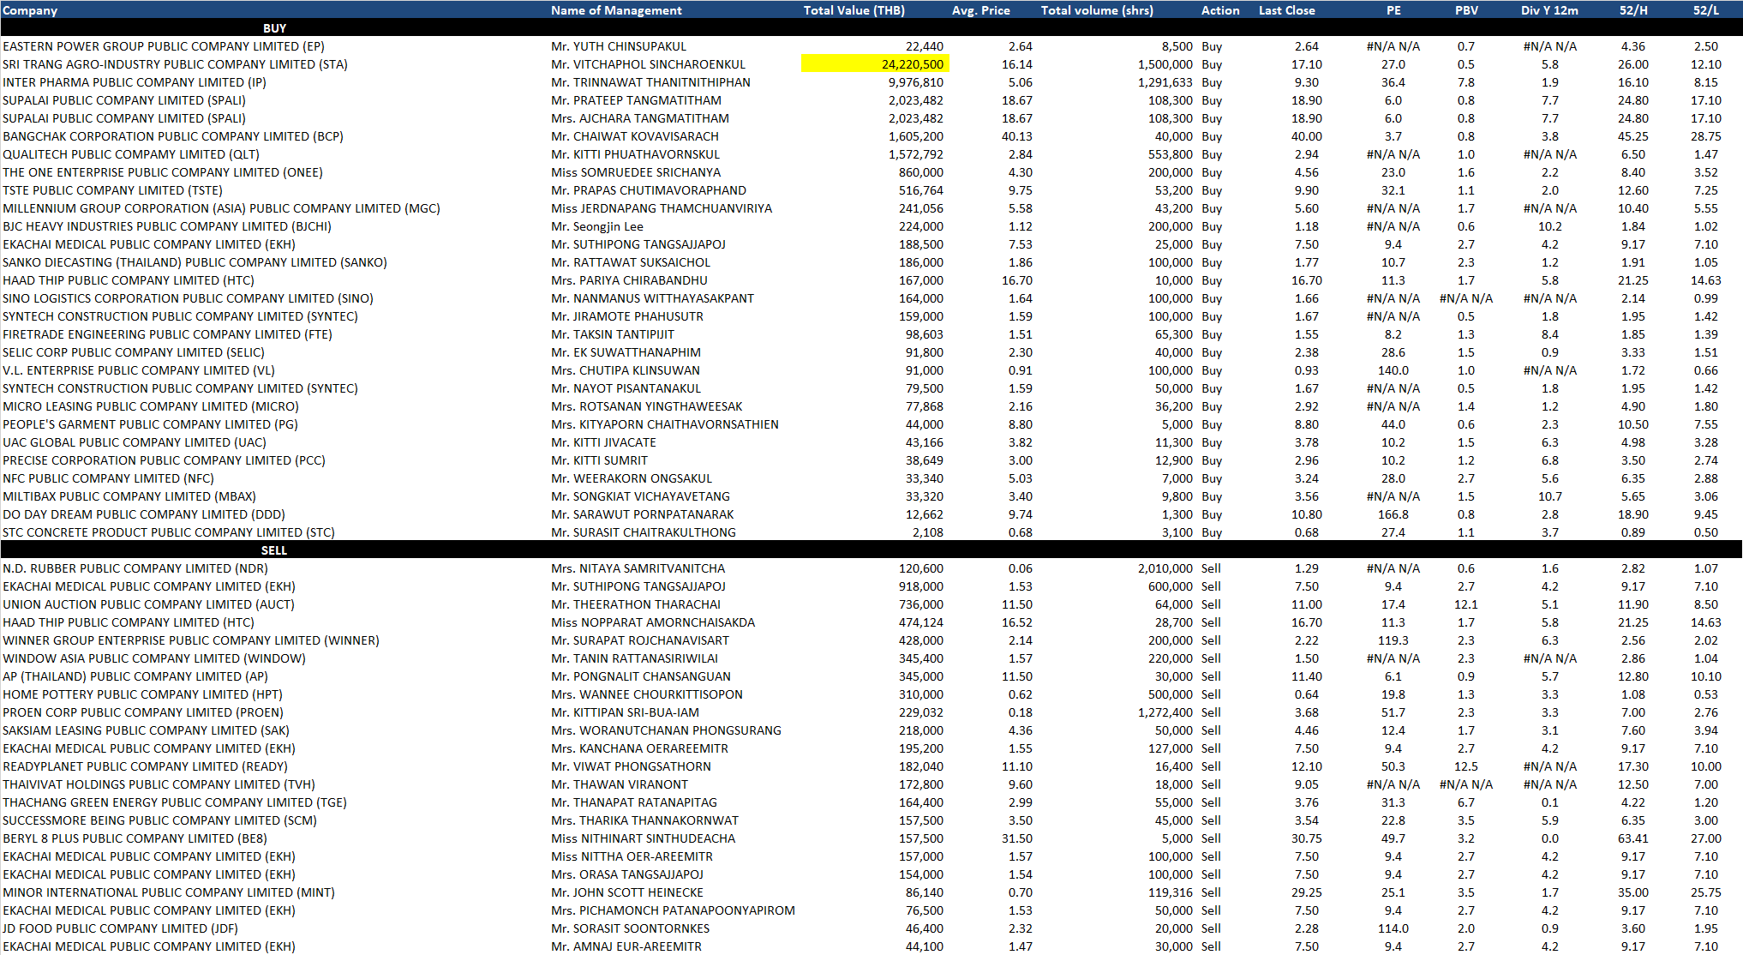Screen dimensions: 1743x955
Task: Click NFC PUBLIC COMPANY (NFC) cell
Action: (108, 478)
